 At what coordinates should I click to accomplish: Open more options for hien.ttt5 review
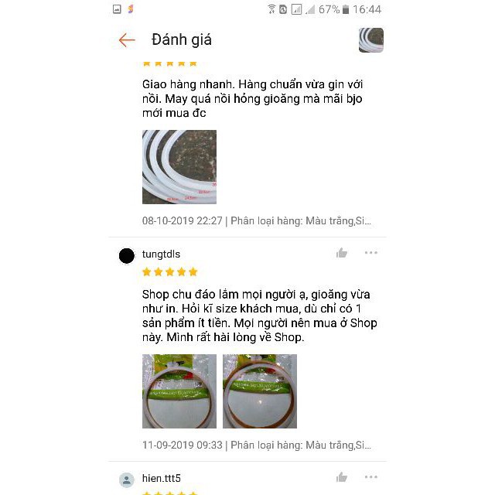click(x=371, y=476)
